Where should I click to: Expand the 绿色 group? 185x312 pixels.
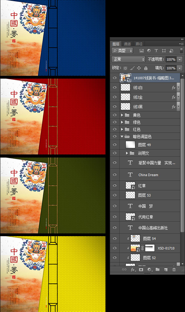point(122,122)
